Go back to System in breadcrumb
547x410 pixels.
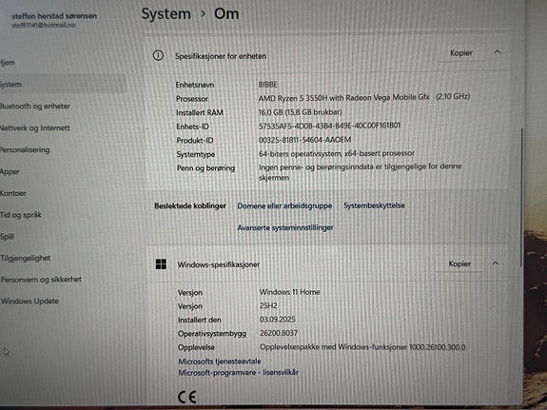click(x=166, y=14)
